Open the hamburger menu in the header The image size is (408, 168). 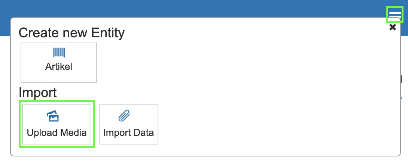(x=395, y=15)
